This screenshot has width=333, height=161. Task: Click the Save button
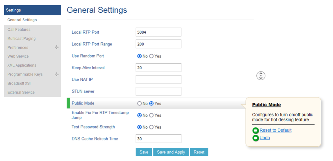144,152
